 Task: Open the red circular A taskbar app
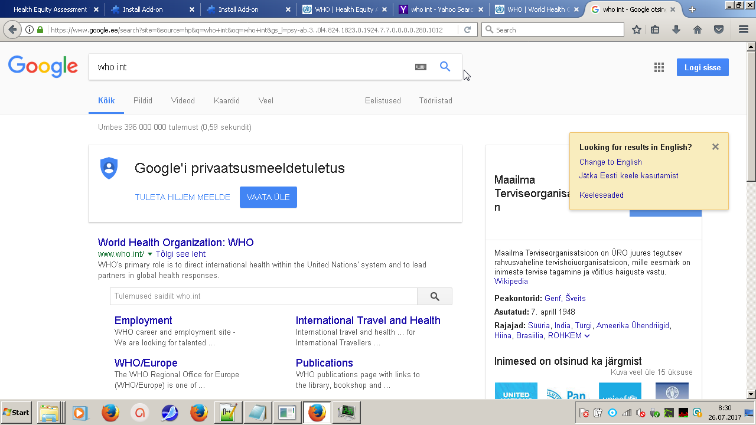pyautogui.click(x=140, y=413)
